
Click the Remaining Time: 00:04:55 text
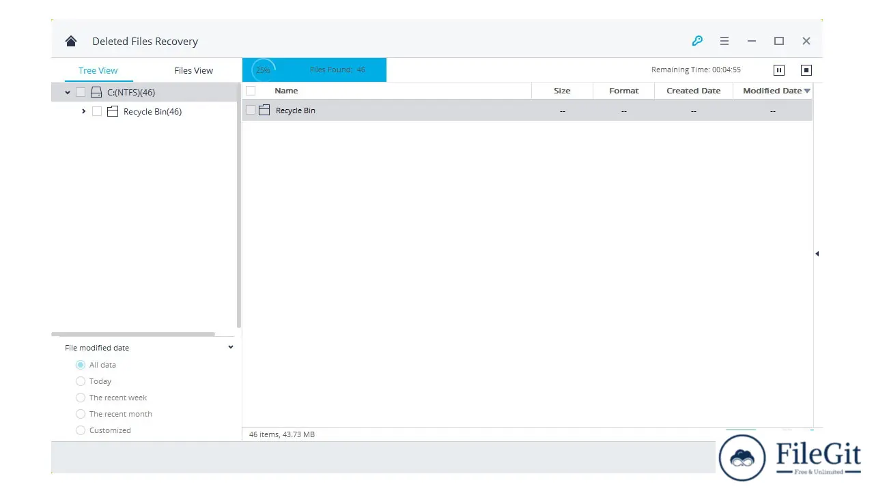696,70
